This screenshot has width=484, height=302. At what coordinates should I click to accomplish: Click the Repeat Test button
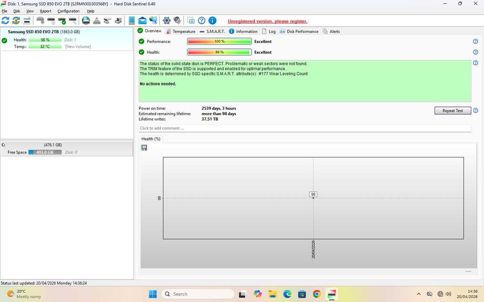[453, 111]
